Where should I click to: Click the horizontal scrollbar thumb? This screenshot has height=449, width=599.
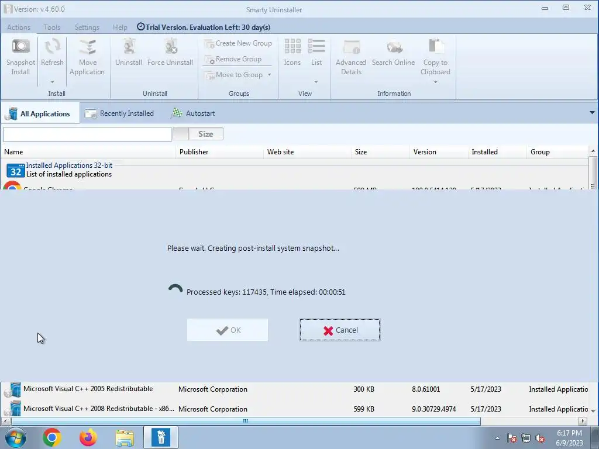tap(246, 421)
